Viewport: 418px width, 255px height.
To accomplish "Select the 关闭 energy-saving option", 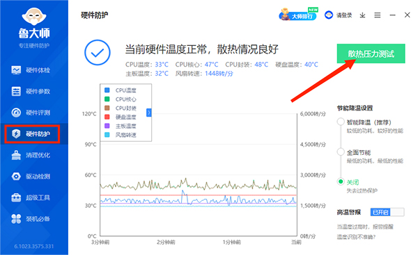I will coord(341,181).
